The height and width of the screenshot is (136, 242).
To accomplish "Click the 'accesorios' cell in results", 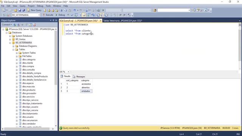I will (86, 84).
